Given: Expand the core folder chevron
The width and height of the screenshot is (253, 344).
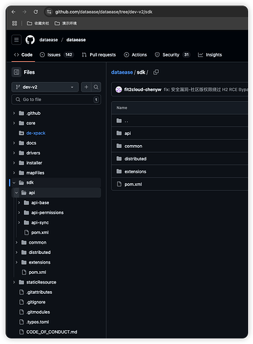Looking at the screenshot, I should coord(14,123).
